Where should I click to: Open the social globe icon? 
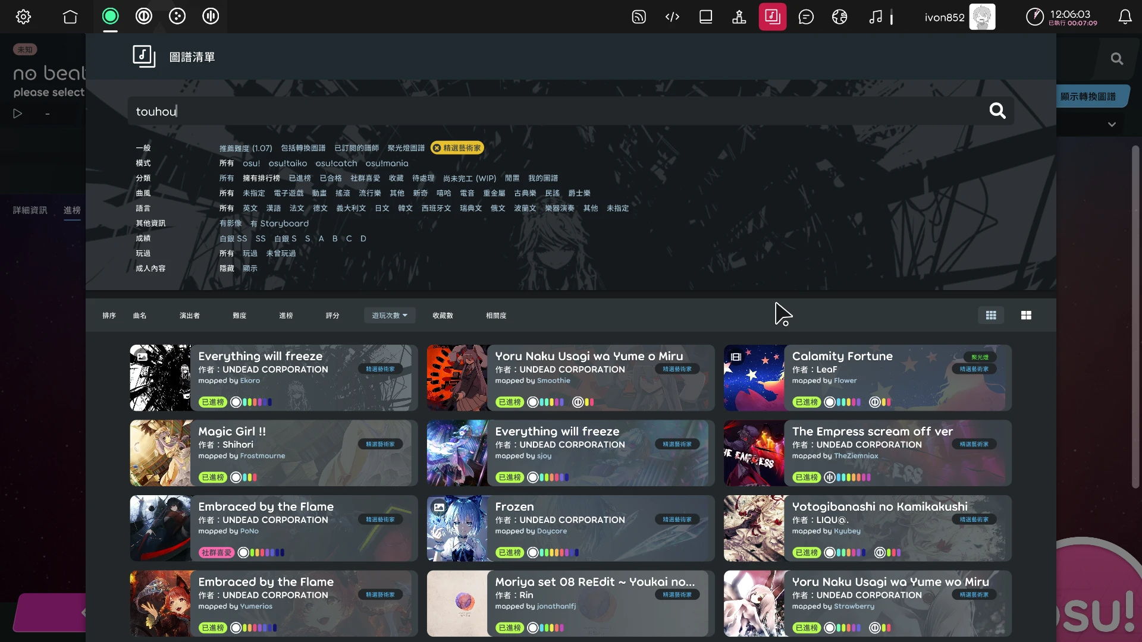point(839,17)
